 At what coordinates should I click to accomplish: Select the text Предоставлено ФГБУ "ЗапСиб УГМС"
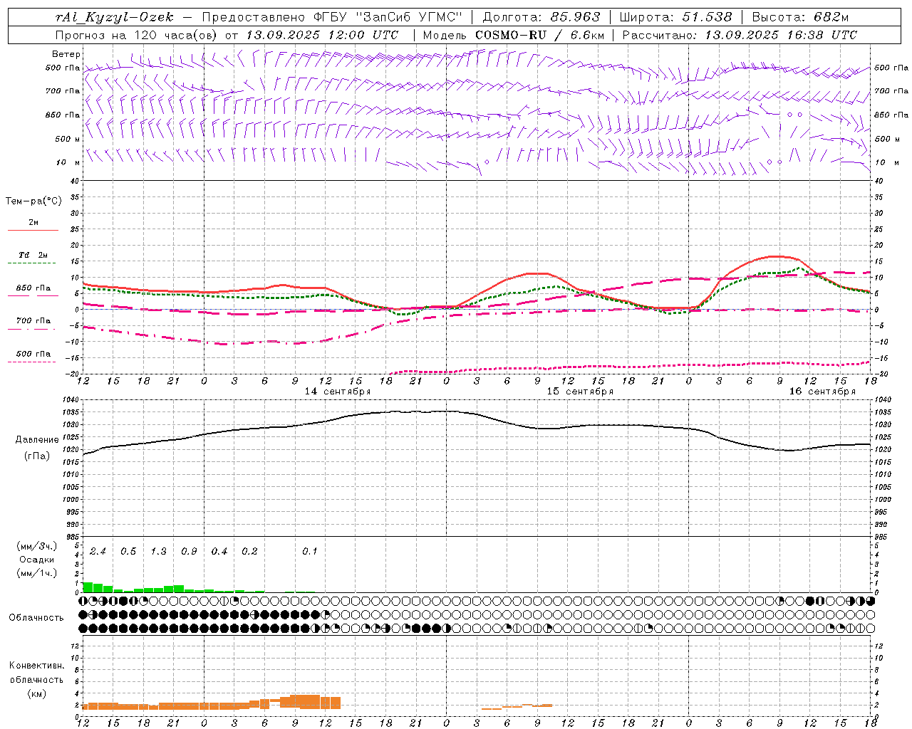(x=332, y=17)
